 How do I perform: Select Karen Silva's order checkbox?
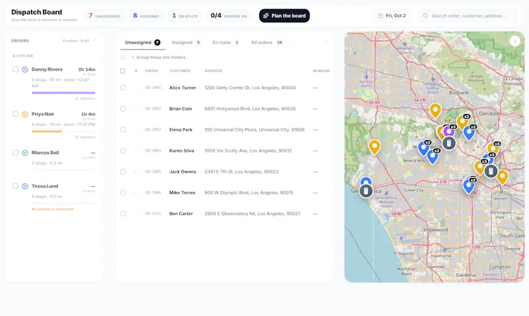pos(123,151)
